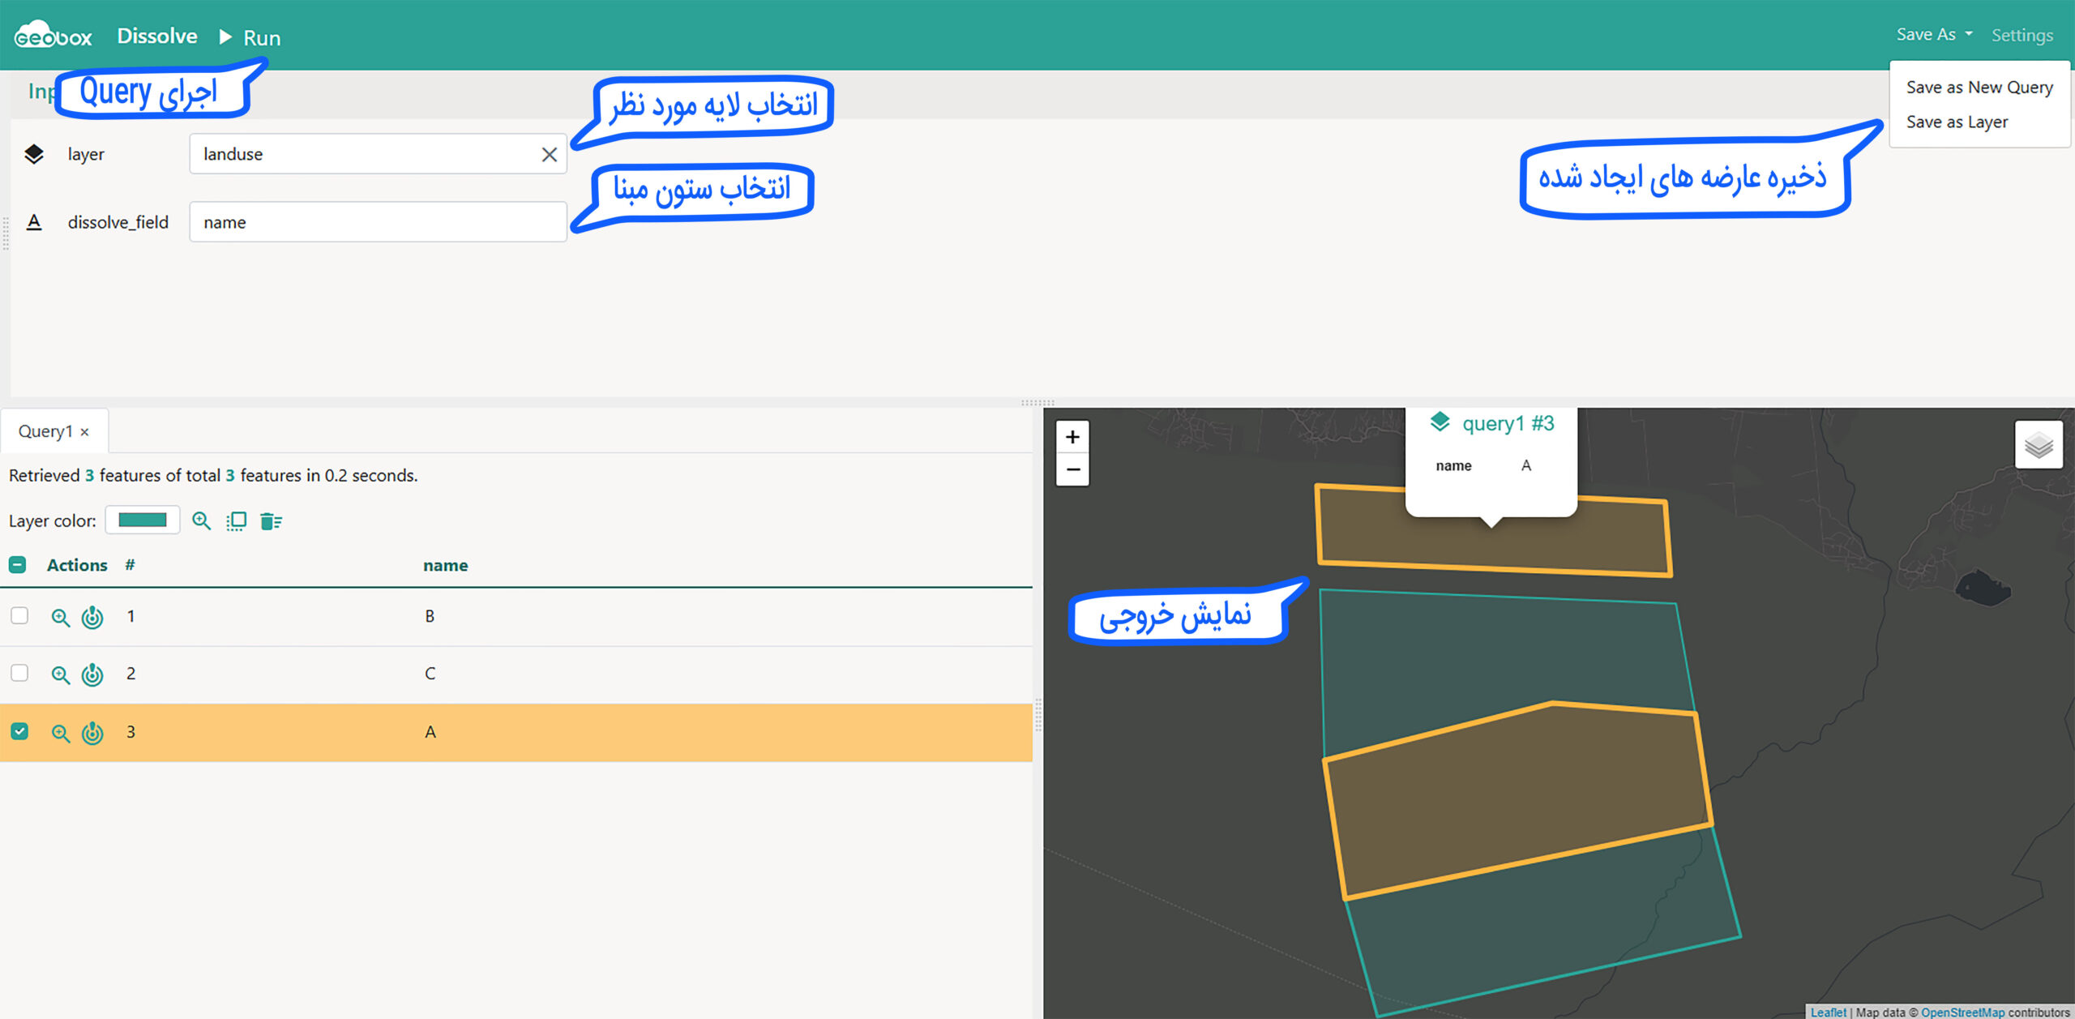Viewport: 2075px width, 1019px height.
Task: Click the delete layer trash icon
Action: coord(271,521)
